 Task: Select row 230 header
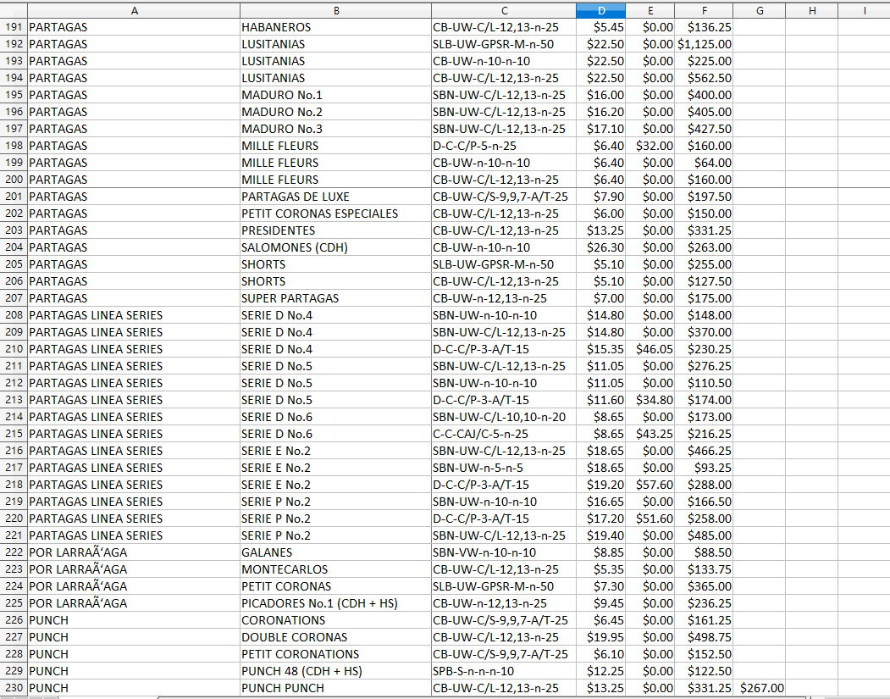(x=14, y=688)
